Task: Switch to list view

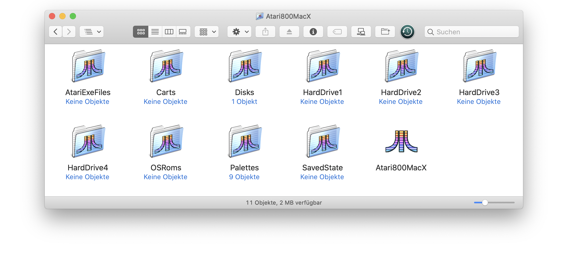Action: point(155,32)
